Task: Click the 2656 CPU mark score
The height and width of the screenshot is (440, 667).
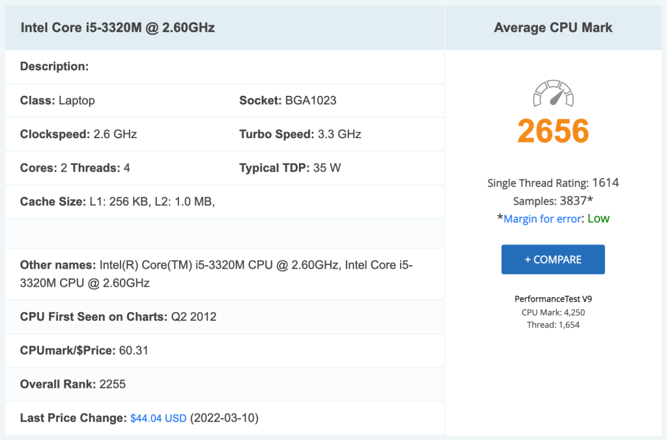Action: click(553, 130)
